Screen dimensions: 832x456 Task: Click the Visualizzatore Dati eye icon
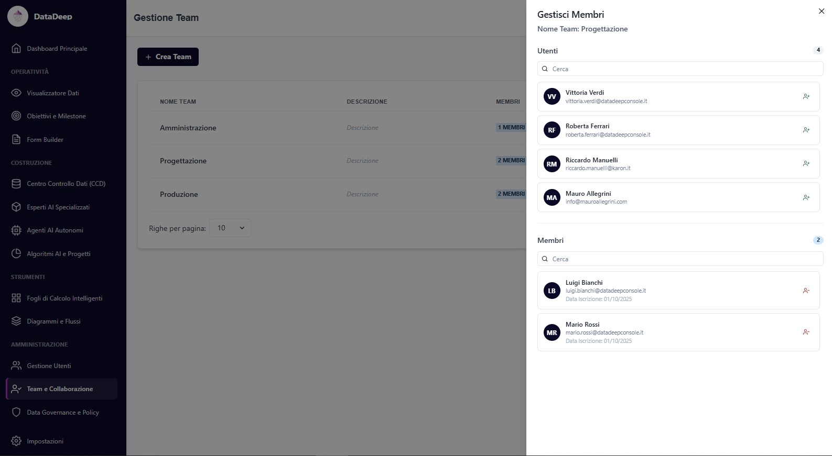16,93
